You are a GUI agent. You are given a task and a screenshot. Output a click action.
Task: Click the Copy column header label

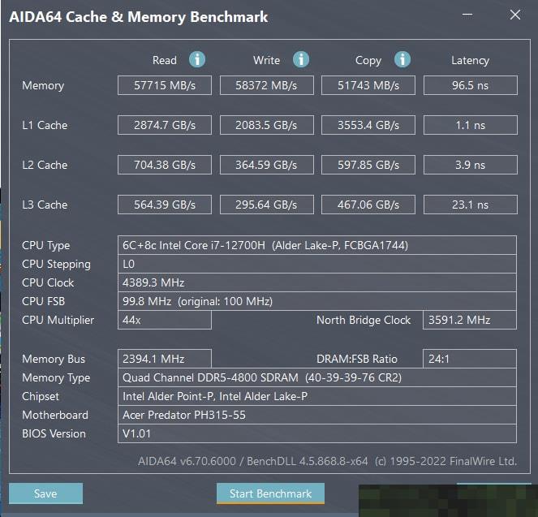(368, 61)
